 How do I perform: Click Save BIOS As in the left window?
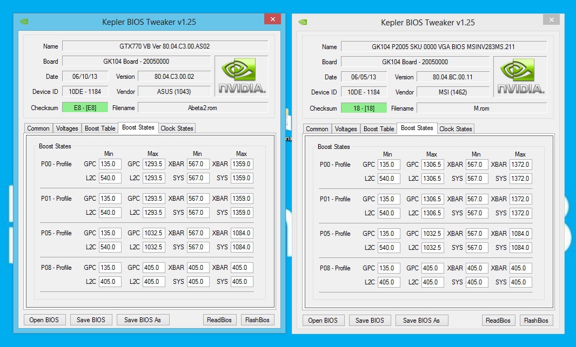click(143, 320)
